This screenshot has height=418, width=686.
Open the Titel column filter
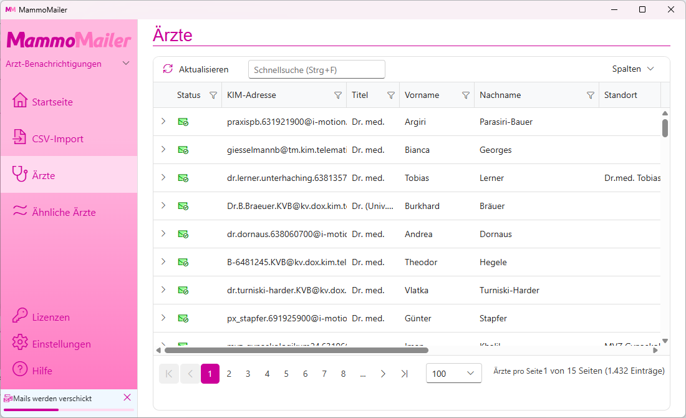click(391, 95)
